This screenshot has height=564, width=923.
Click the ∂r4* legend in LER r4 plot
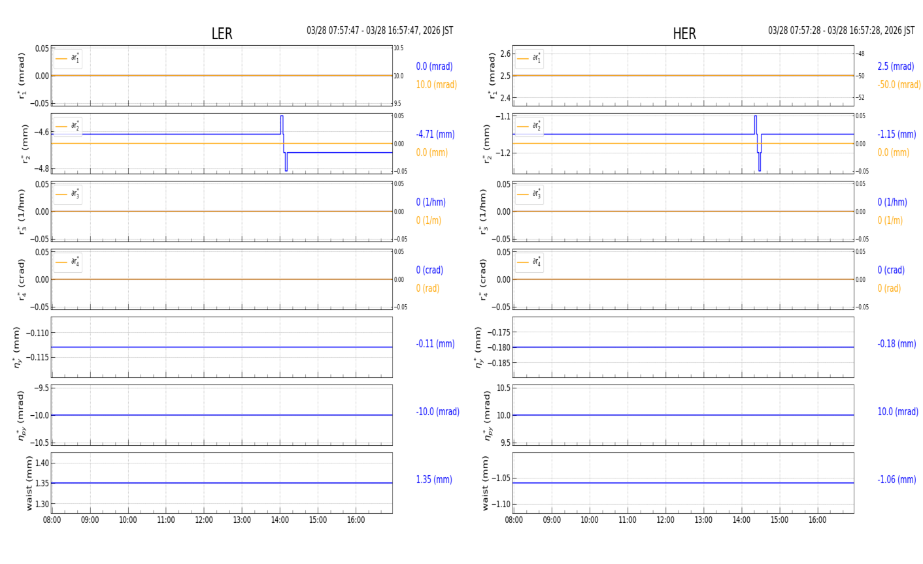click(68, 262)
